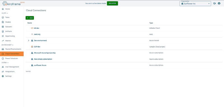Open the sunflower Azure link

pos(40,65)
